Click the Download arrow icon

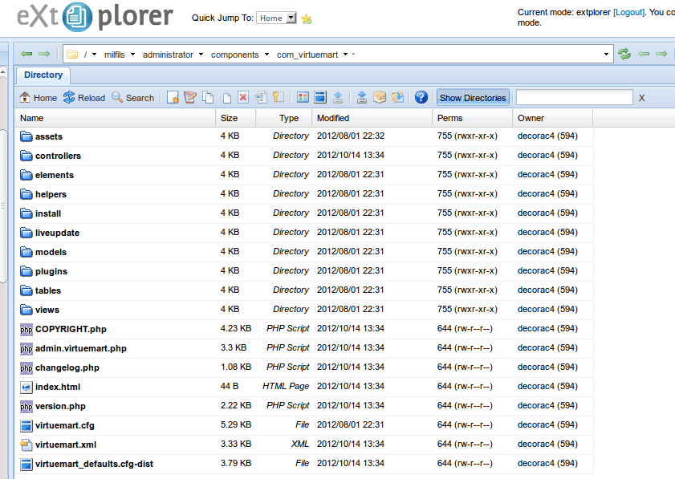coord(338,98)
